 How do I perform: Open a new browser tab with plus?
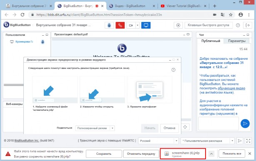(215, 6)
